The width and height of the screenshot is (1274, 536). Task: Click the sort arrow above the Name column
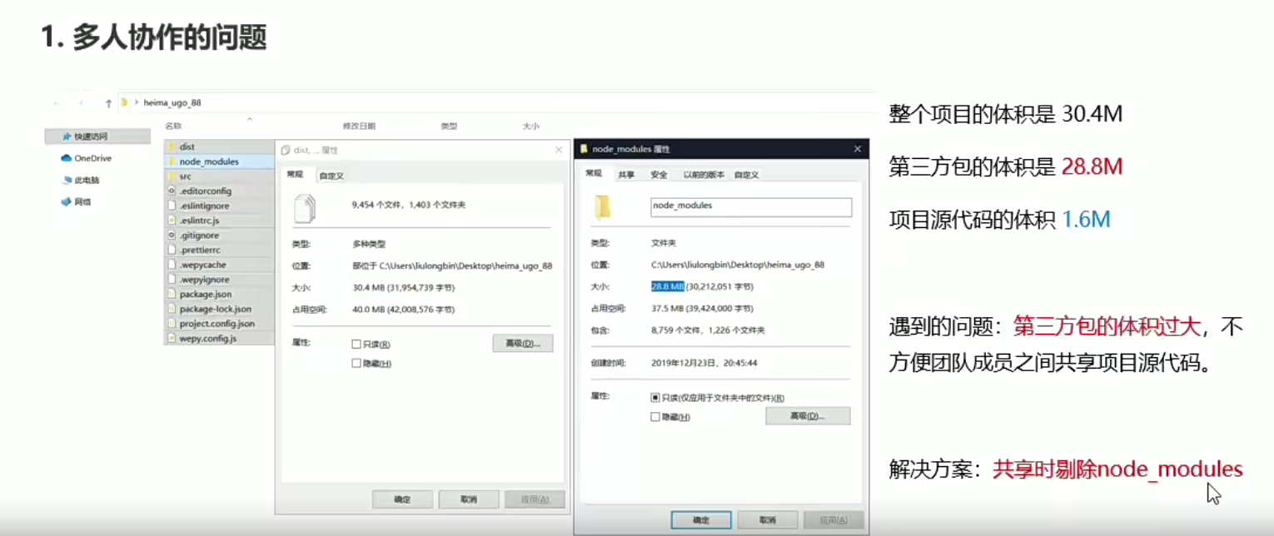point(249,120)
